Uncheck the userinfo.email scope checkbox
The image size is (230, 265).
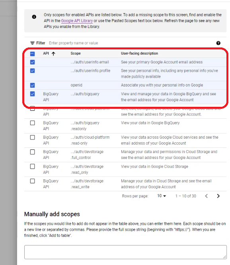click(32, 62)
